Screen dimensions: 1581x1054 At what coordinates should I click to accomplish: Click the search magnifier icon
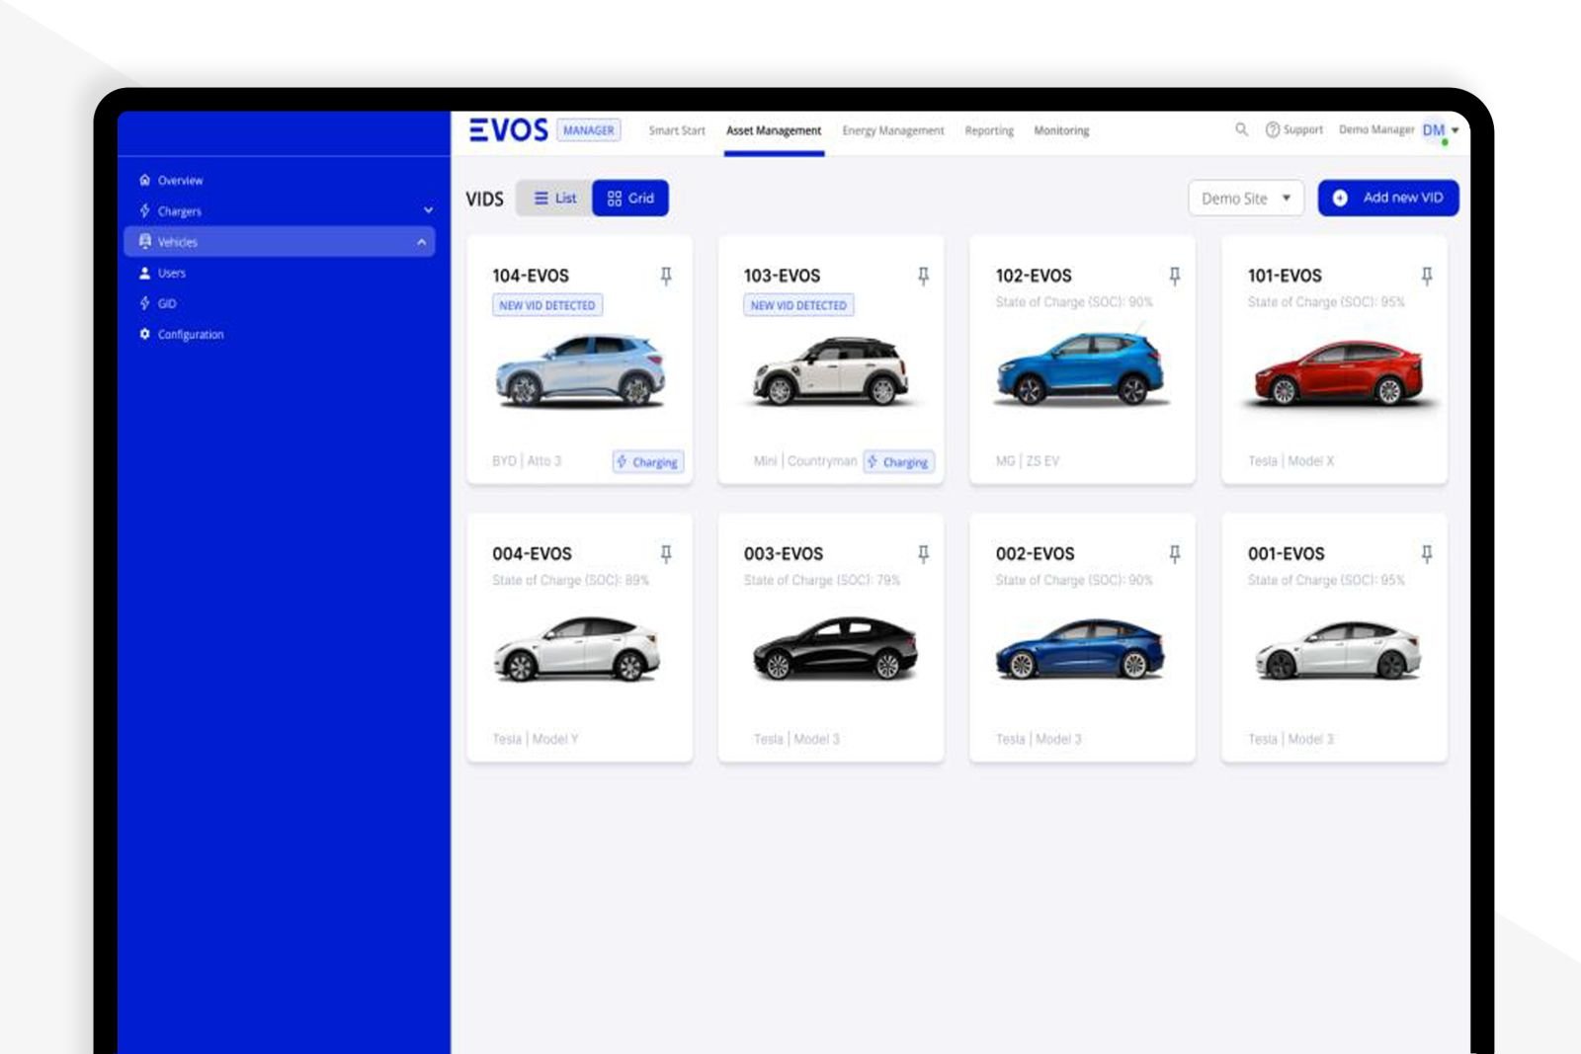[1241, 129]
